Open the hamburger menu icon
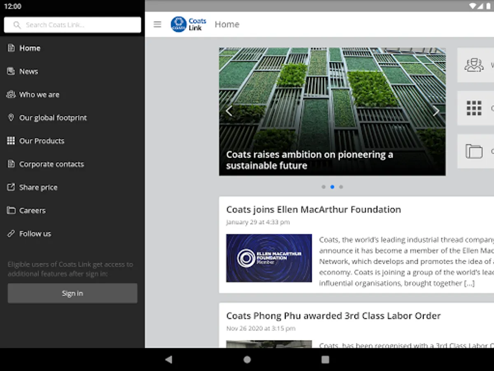Viewport: 494px width, 371px height. coord(157,24)
